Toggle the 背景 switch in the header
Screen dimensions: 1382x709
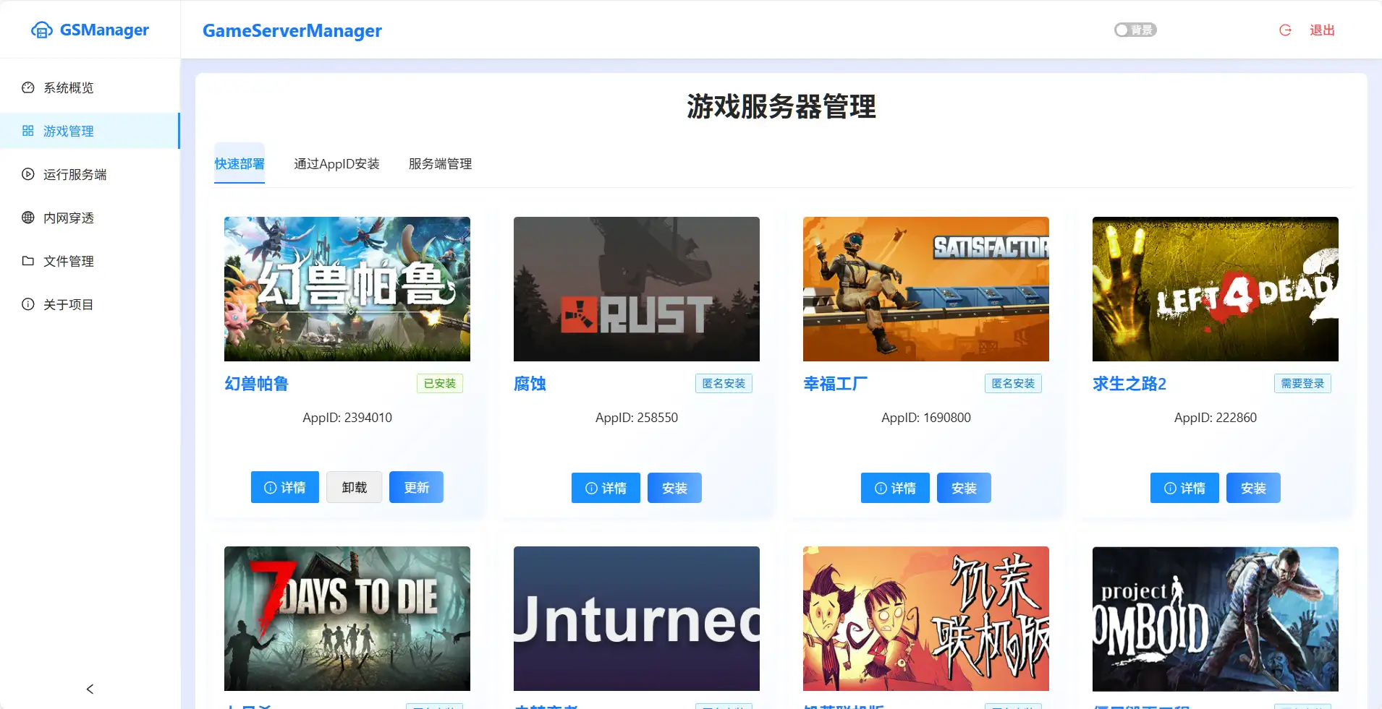coord(1134,30)
